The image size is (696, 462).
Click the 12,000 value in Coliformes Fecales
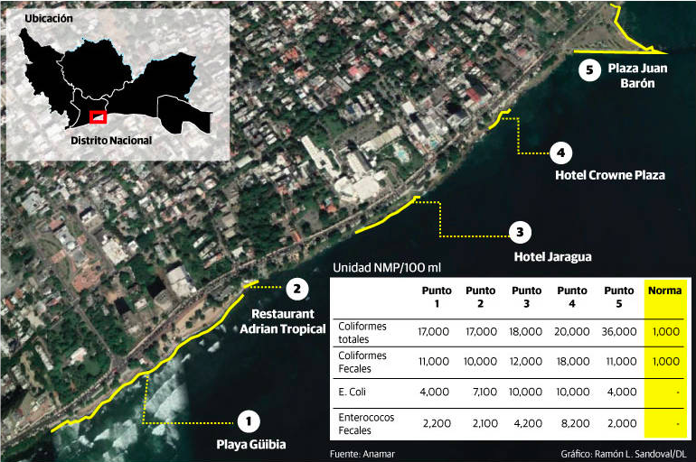[x=525, y=362]
